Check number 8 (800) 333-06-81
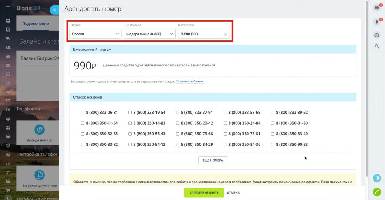The width and height of the screenshot is (385, 200). 82,113
